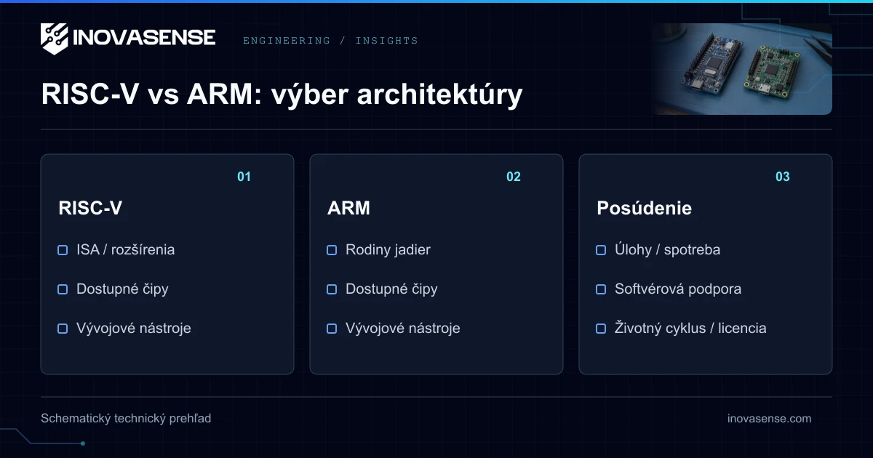Click the Životný cyklus / licencia text

pyautogui.click(x=690, y=329)
